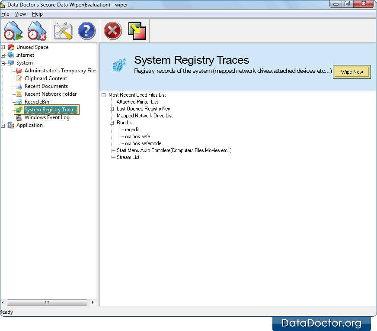Select the System label in tree
Image resolution: width=377 pixels, height=331 pixels.
click(x=25, y=63)
